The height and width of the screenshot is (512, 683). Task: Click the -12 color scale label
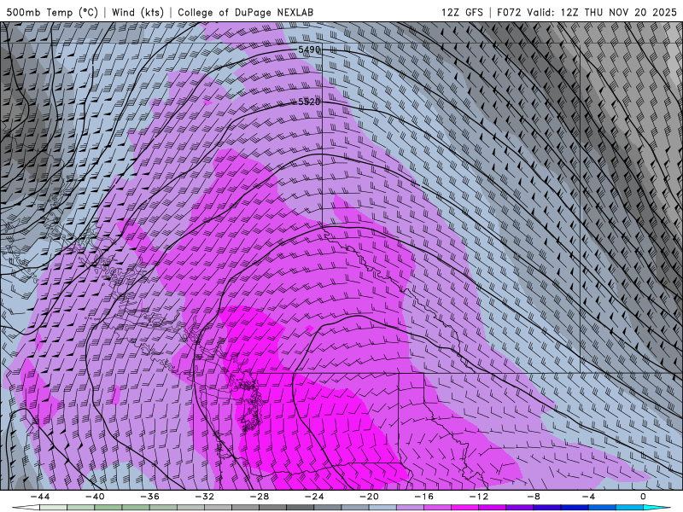[x=479, y=497]
